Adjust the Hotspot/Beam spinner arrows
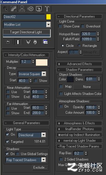This screenshot has height=175, width=106. (98, 34)
